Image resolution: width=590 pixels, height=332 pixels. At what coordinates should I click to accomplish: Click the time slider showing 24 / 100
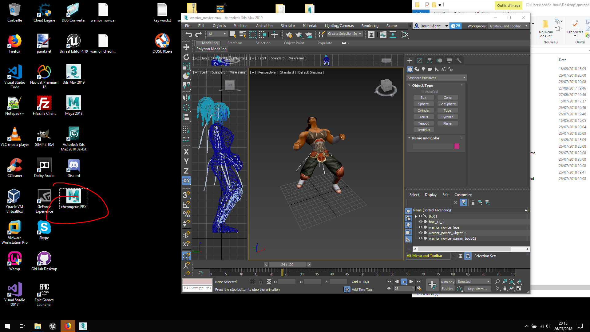click(287, 265)
